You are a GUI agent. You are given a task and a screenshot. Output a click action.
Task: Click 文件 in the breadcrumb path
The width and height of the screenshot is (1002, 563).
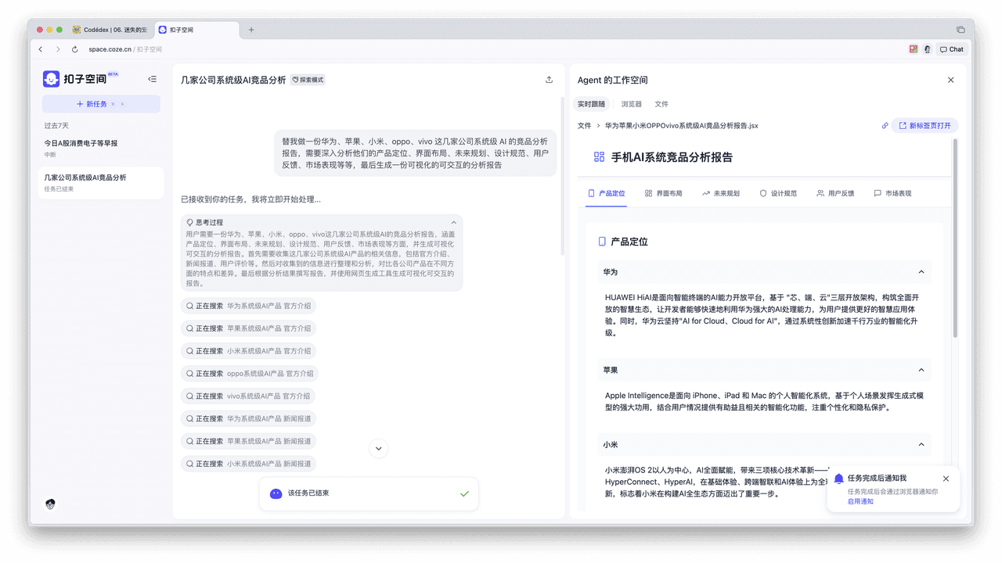coord(584,125)
